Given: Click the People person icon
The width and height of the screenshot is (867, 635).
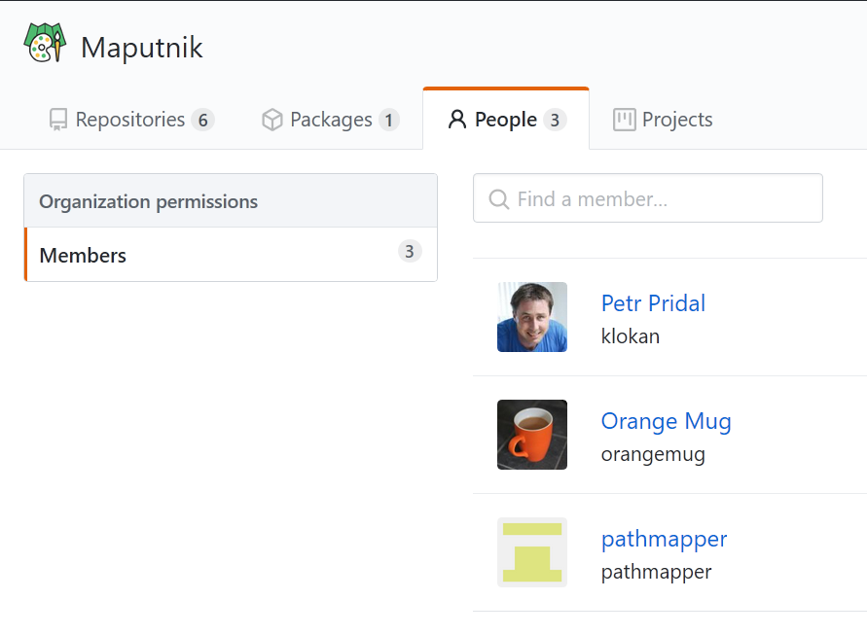Looking at the screenshot, I should (x=457, y=120).
